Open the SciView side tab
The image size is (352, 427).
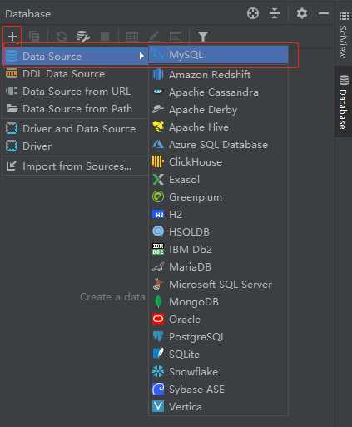click(x=344, y=35)
